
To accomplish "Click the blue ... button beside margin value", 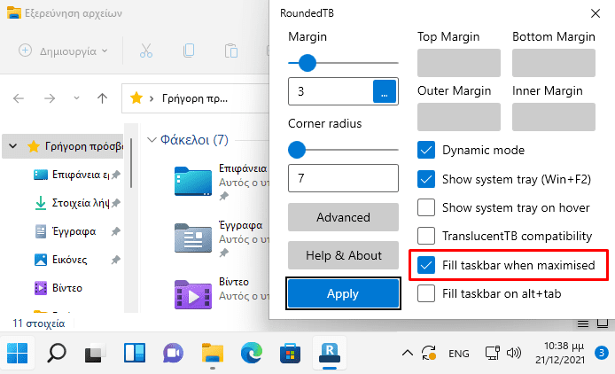I will tap(385, 91).
